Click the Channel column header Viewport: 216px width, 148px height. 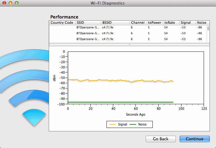tap(138, 23)
